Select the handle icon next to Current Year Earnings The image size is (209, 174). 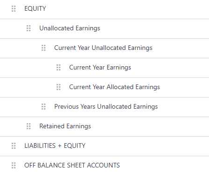(58, 68)
